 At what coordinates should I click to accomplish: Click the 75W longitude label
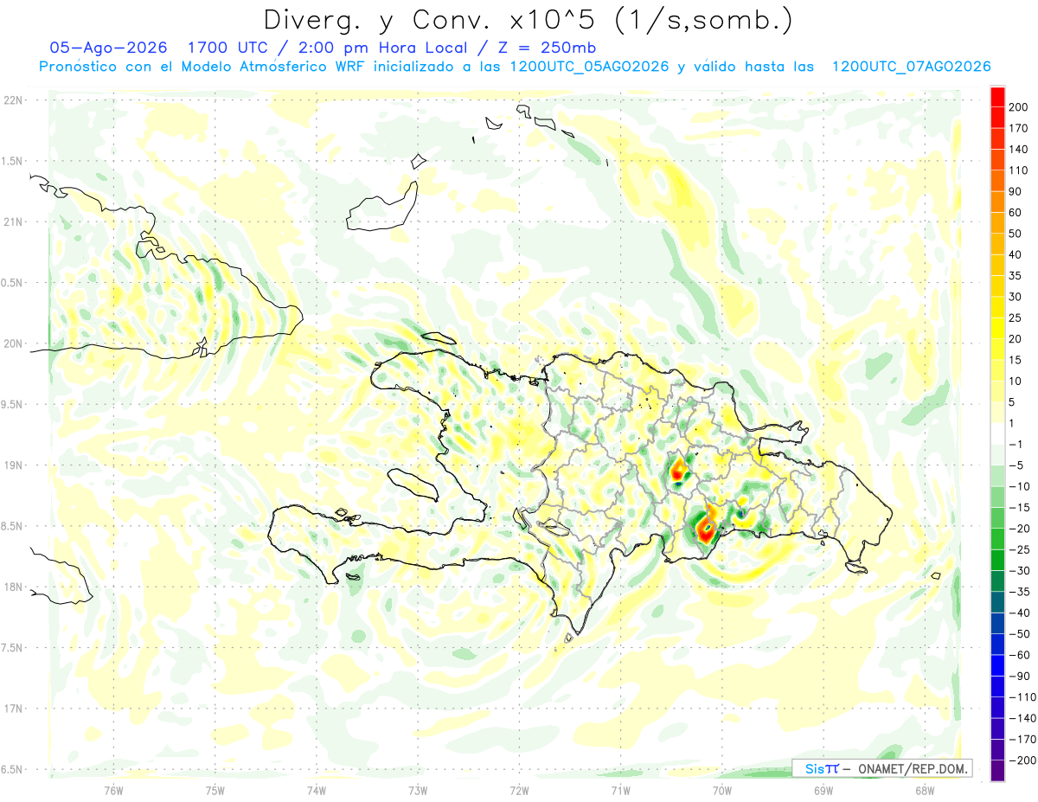point(215,790)
